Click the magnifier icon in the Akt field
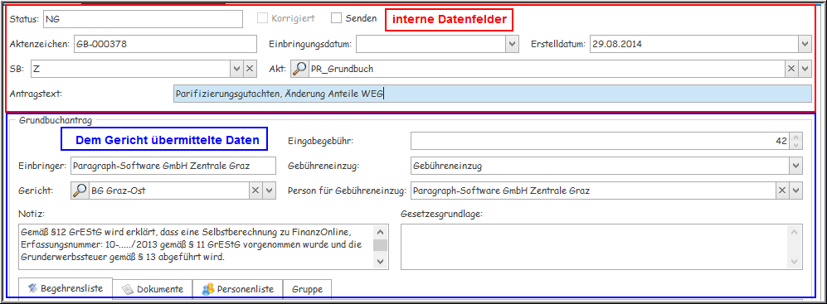This screenshot has width=827, height=304. point(299,69)
